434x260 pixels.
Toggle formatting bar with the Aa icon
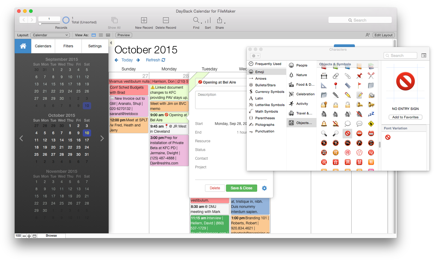pyautogui.click(x=368, y=35)
